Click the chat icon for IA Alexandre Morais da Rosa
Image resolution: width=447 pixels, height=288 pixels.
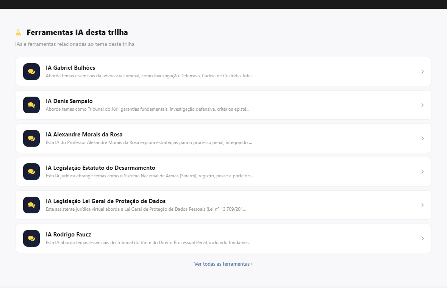[31, 138]
